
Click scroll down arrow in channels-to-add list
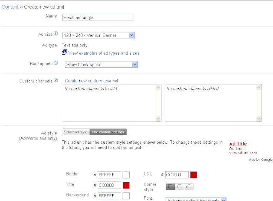tap(158, 119)
